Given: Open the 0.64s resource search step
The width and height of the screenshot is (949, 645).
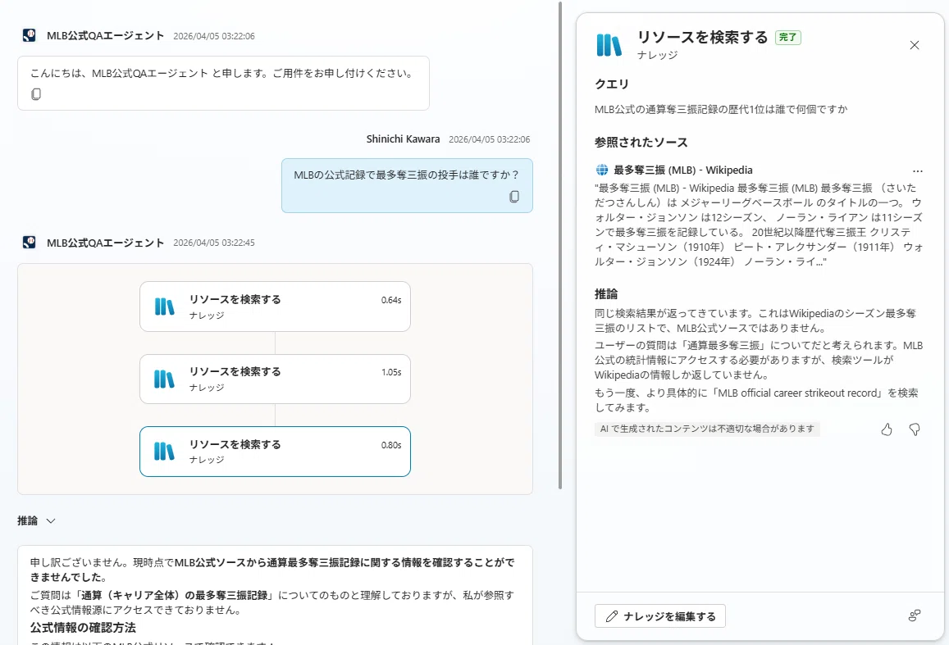Looking at the screenshot, I should [275, 307].
